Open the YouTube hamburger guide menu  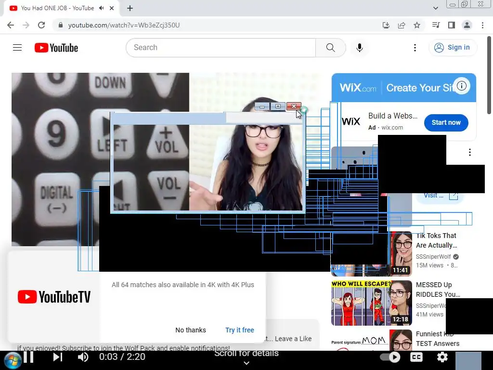pyautogui.click(x=17, y=48)
